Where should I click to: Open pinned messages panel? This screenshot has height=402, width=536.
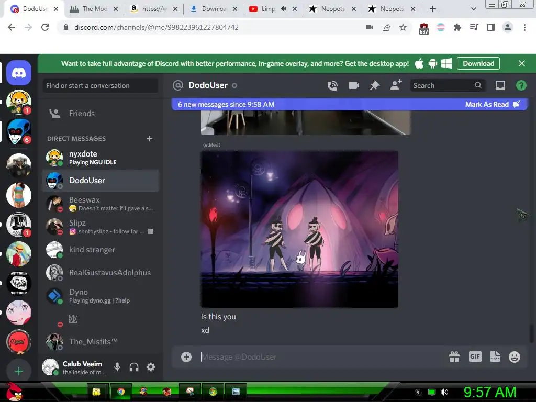(x=375, y=85)
